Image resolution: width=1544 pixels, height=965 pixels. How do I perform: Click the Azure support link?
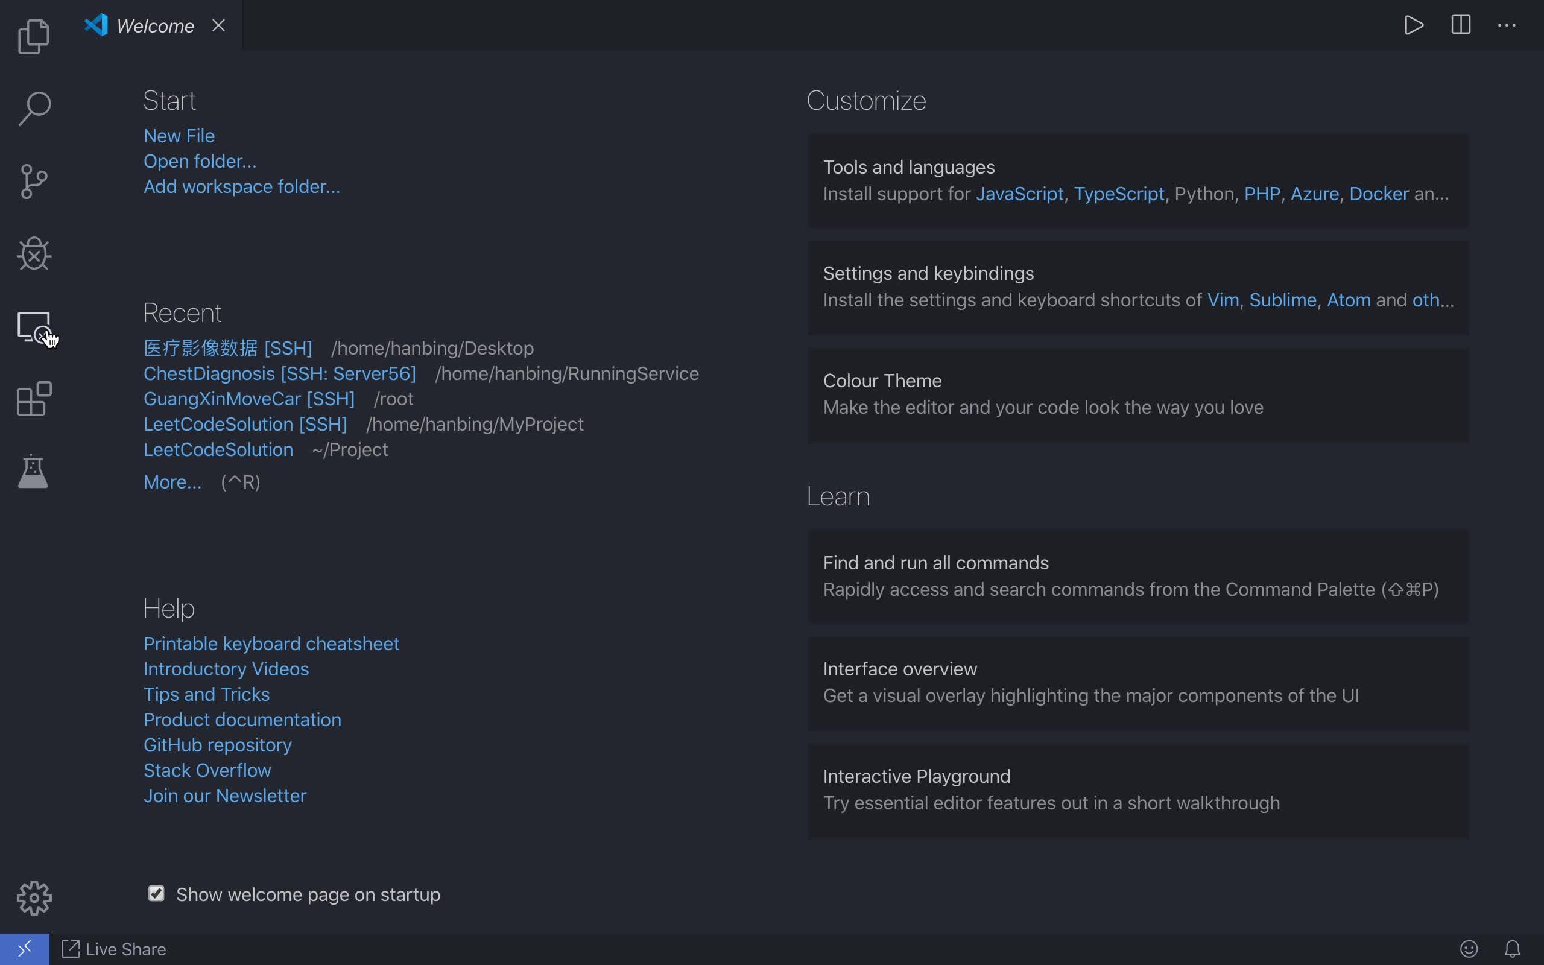pyautogui.click(x=1314, y=194)
